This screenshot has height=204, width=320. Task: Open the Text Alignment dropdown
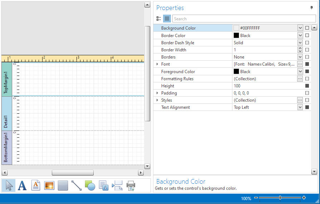300,107
